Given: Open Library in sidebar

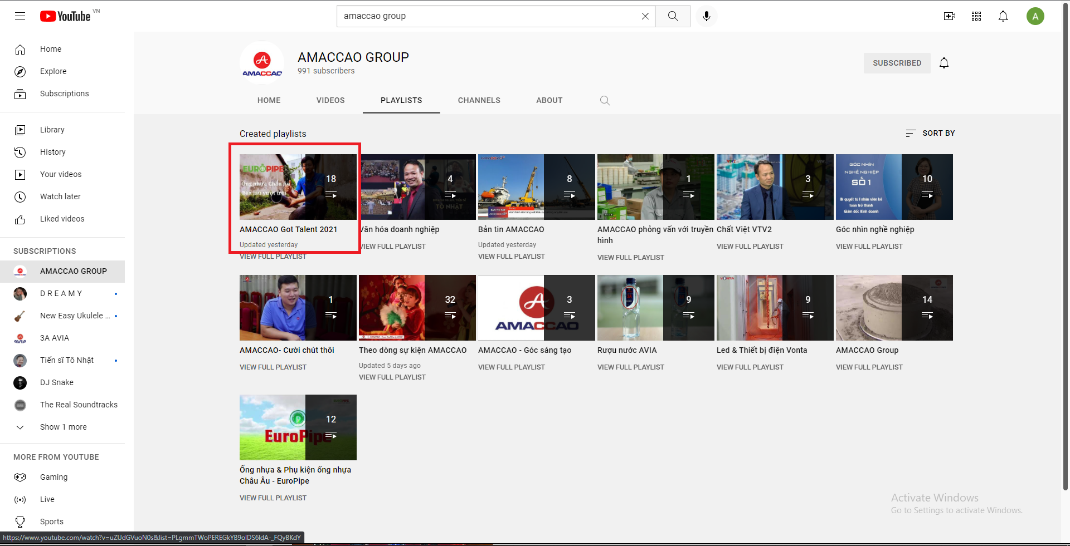Looking at the screenshot, I should (62, 130).
